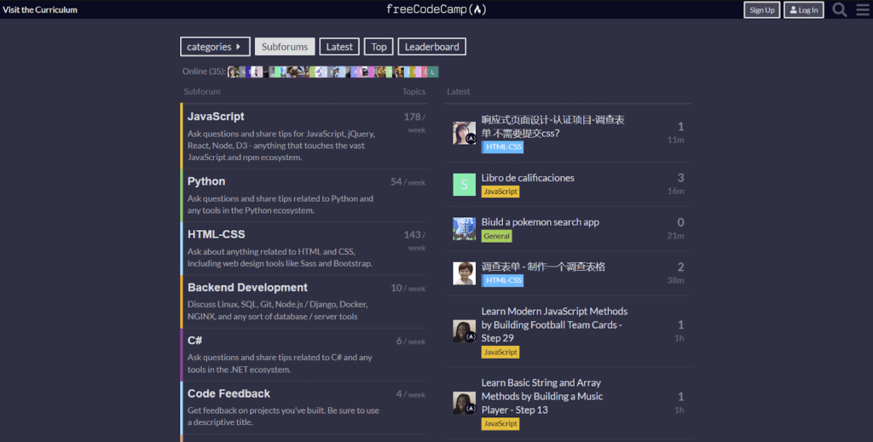
Task: Click reply count 0 for pokemon search app
Action: pos(680,222)
